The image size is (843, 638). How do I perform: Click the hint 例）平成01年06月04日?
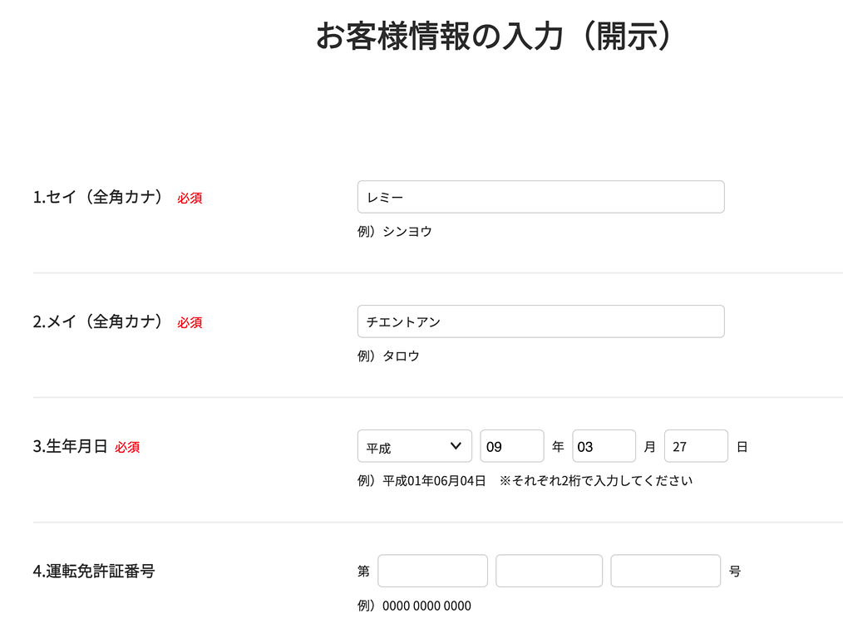pyautogui.click(x=419, y=480)
